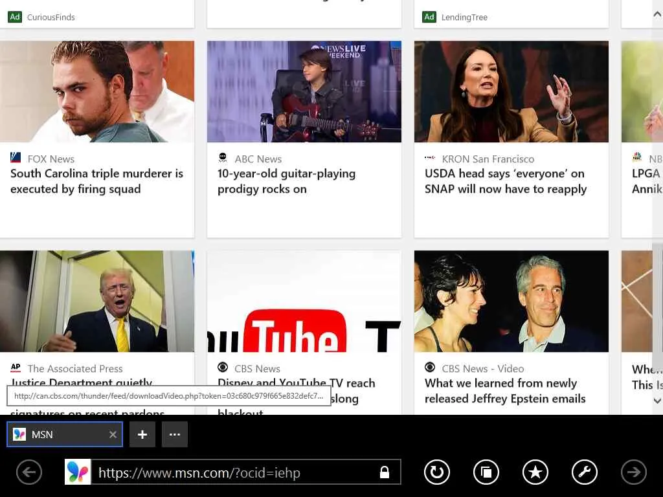
Task: Click the CuriousFinds Ad badge
Action: [15, 17]
